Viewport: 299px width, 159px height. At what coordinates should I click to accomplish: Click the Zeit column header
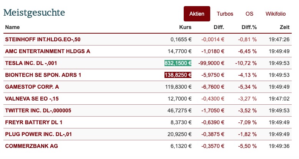(x=284, y=27)
